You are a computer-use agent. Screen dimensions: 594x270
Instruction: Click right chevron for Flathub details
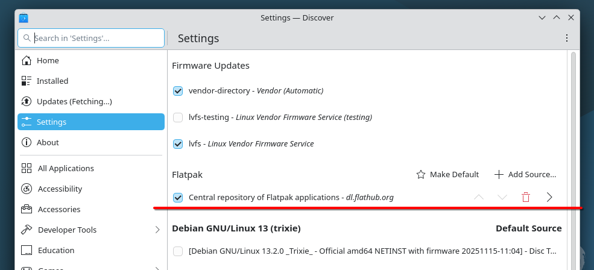(549, 197)
